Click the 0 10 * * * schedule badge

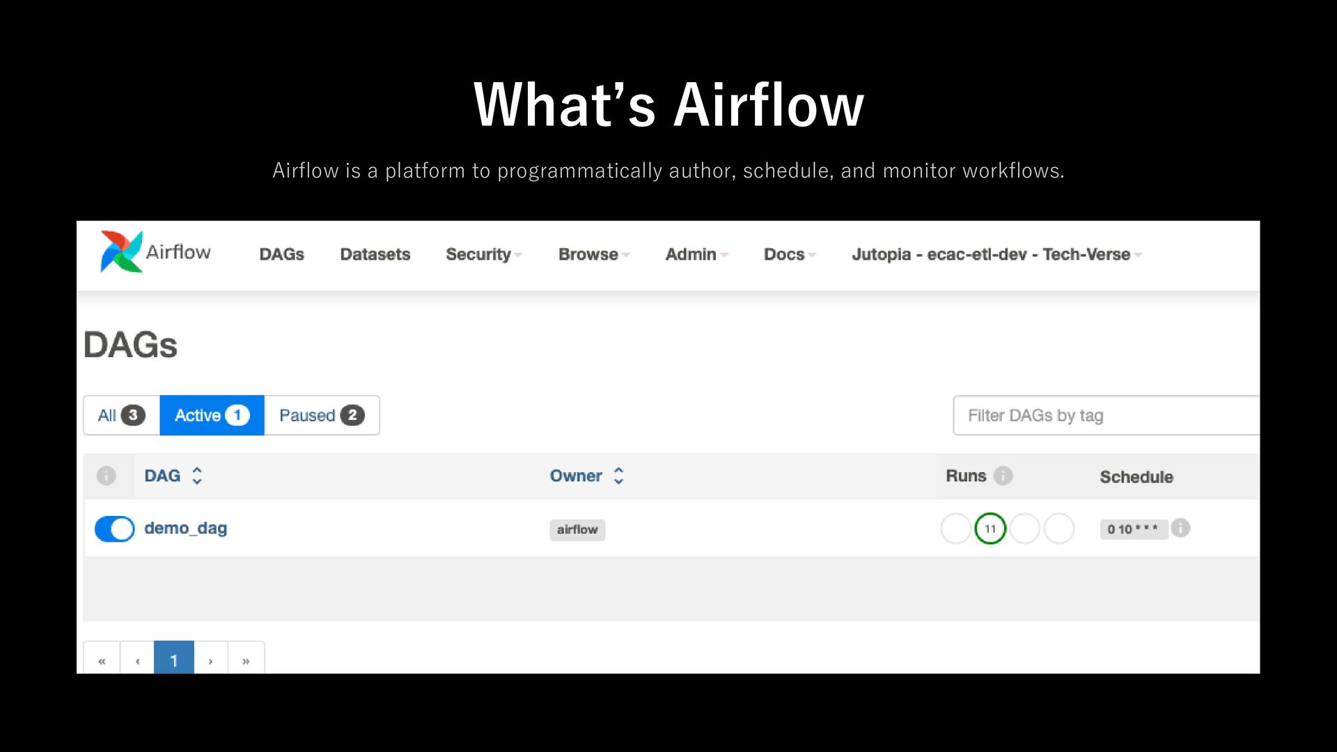tap(1133, 529)
